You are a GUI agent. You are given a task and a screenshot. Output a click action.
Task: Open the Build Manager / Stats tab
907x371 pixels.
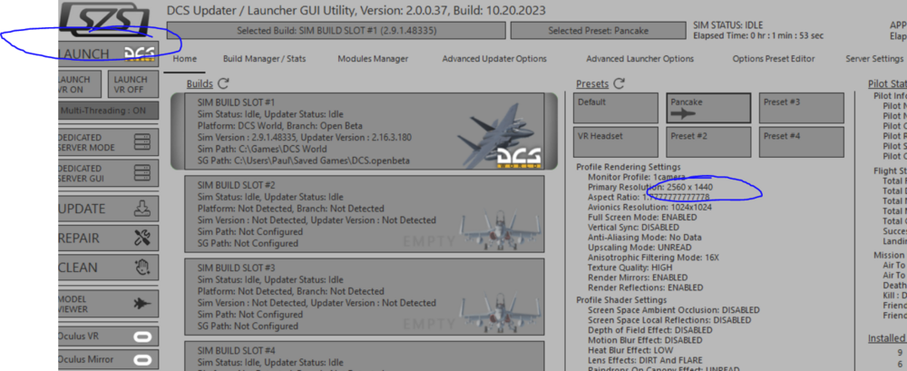click(x=264, y=58)
